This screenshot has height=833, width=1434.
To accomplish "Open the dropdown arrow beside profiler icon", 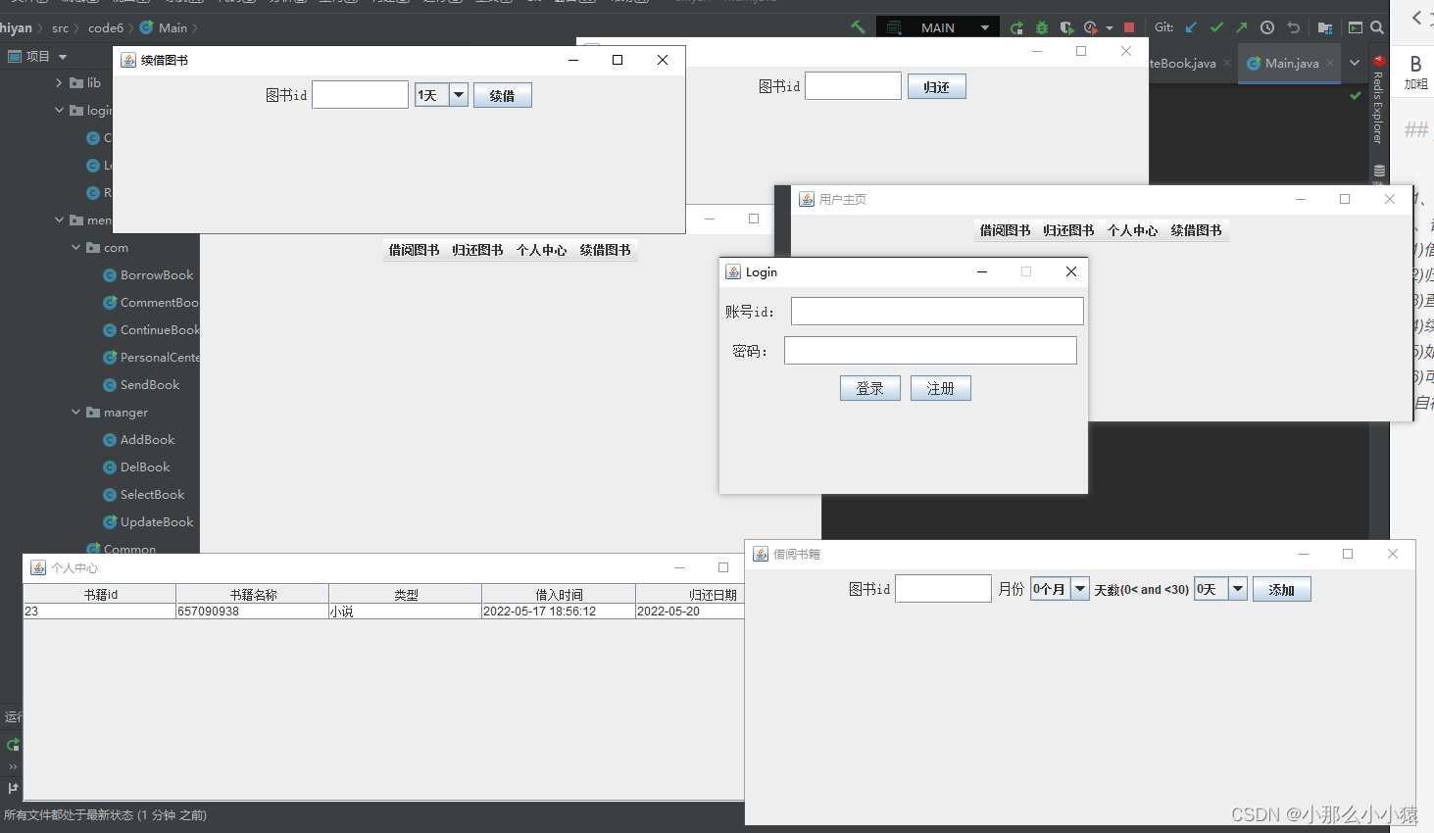I will 1110,28.
